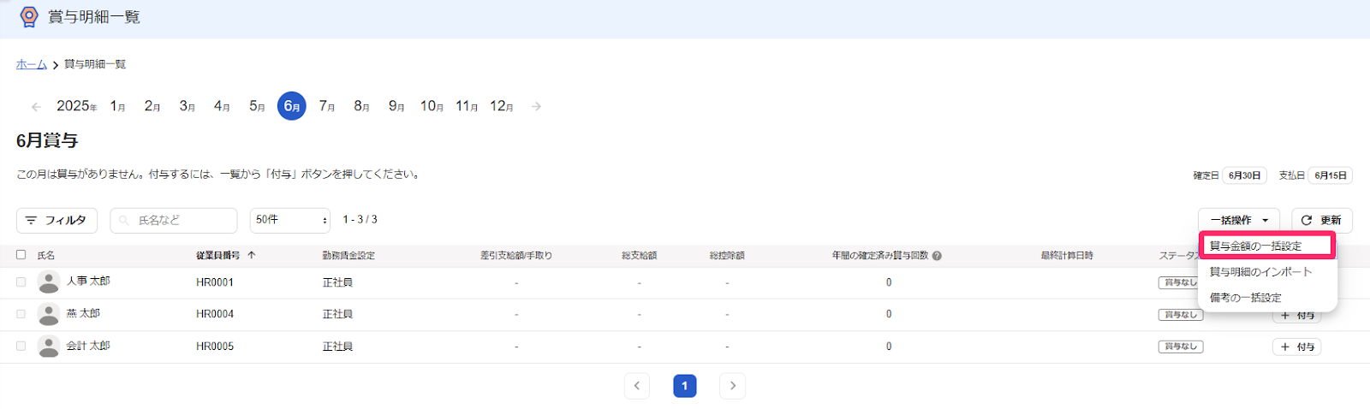1370x409 pixels.
Task: Choose 賞与金額の一括設定 menu entry
Action: point(1267,246)
